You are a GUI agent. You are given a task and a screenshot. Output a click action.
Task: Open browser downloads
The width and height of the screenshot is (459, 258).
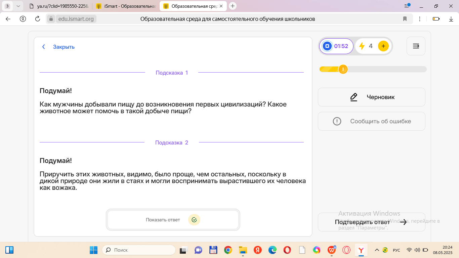pyautogui.click(x=451, y=19)
